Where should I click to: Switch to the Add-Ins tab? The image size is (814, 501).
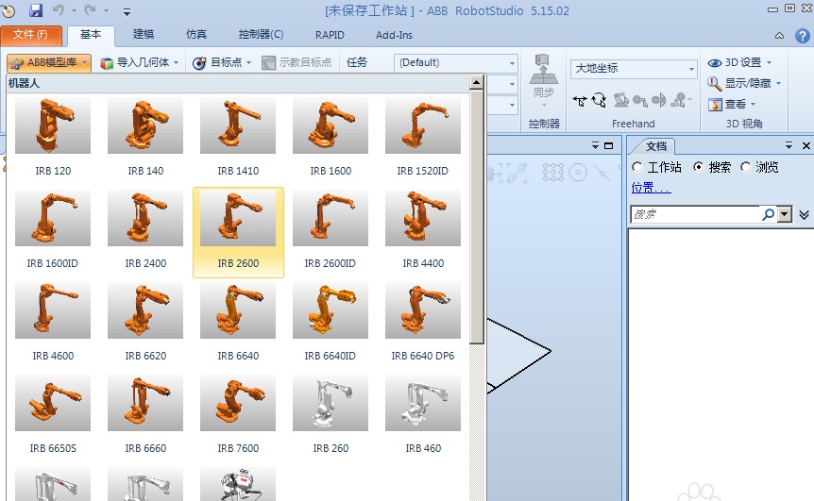click(394, 35)
